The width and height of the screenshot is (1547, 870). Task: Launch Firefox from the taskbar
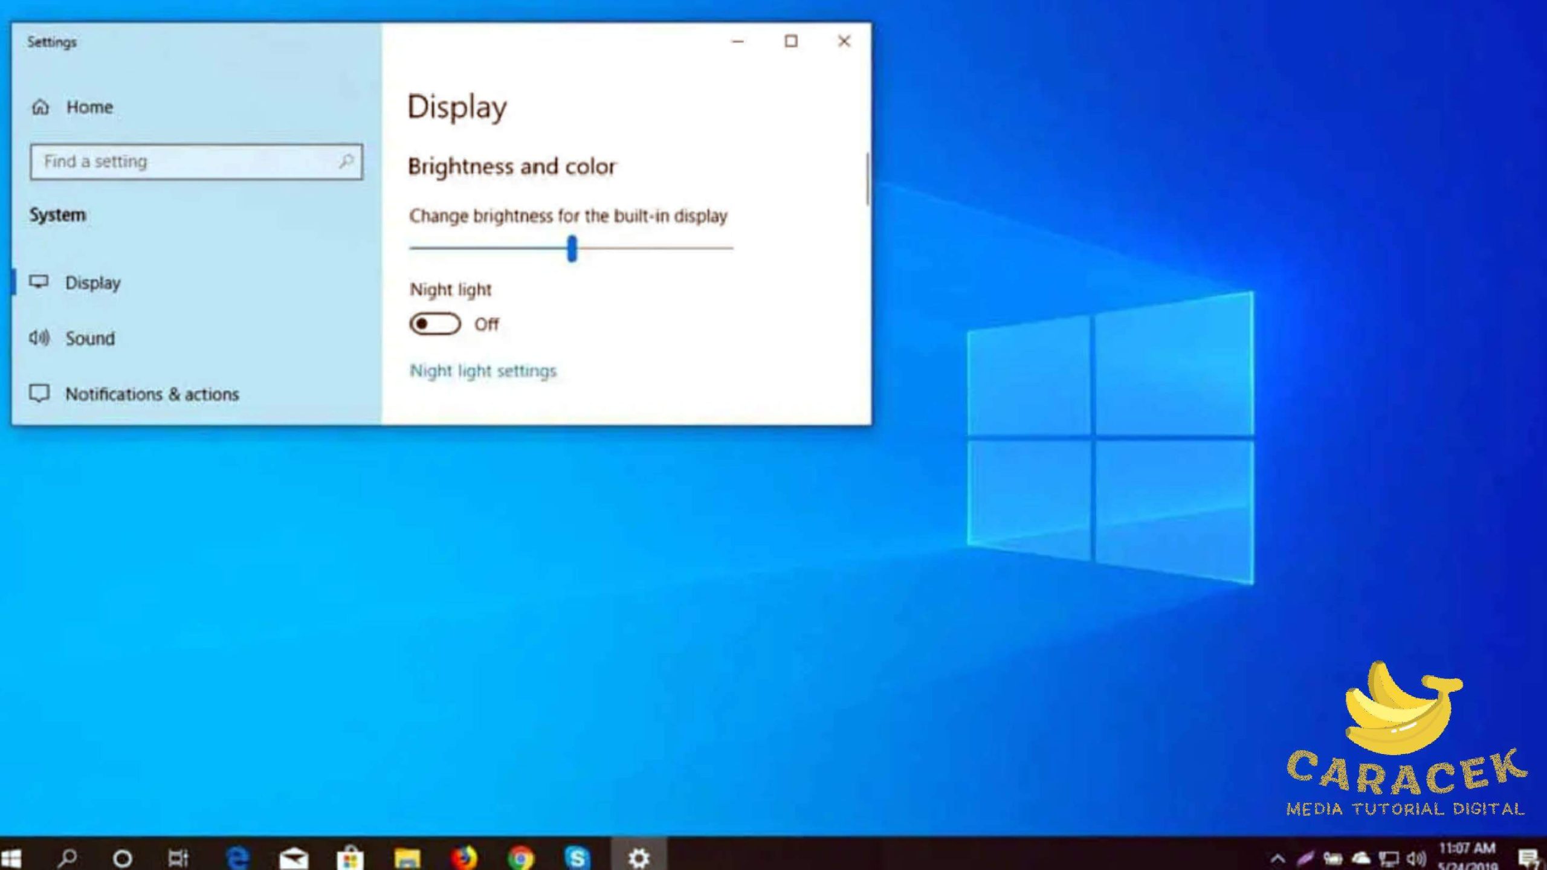(x=463, y=858)
